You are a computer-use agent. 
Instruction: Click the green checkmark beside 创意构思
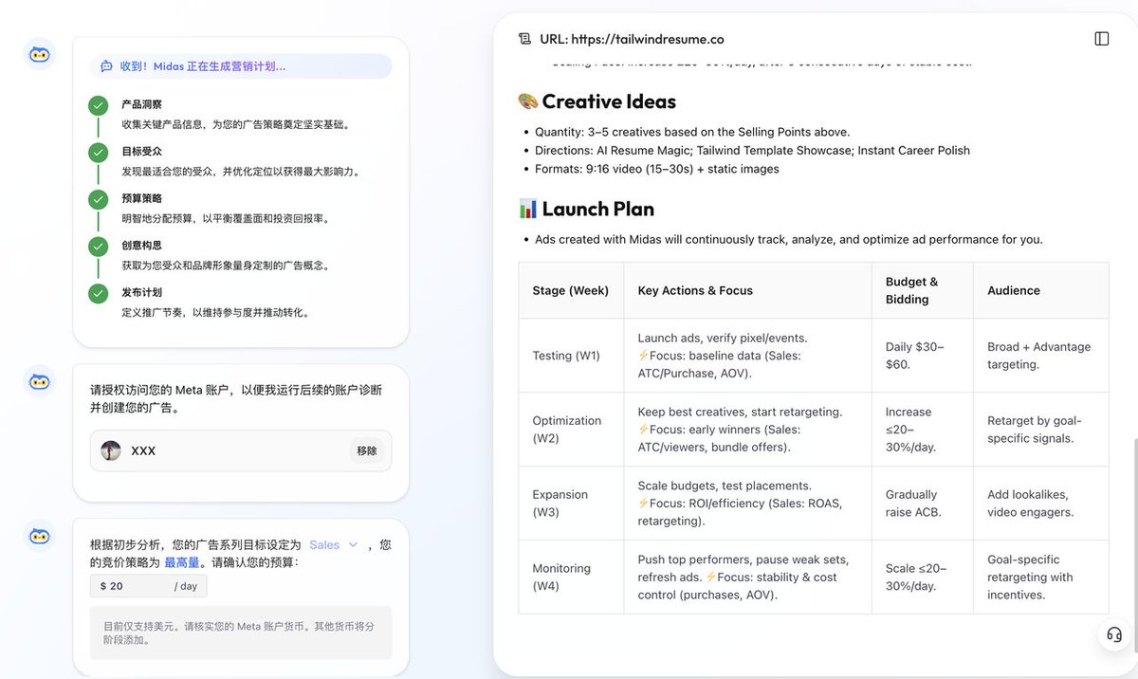[x=98, y=246]
